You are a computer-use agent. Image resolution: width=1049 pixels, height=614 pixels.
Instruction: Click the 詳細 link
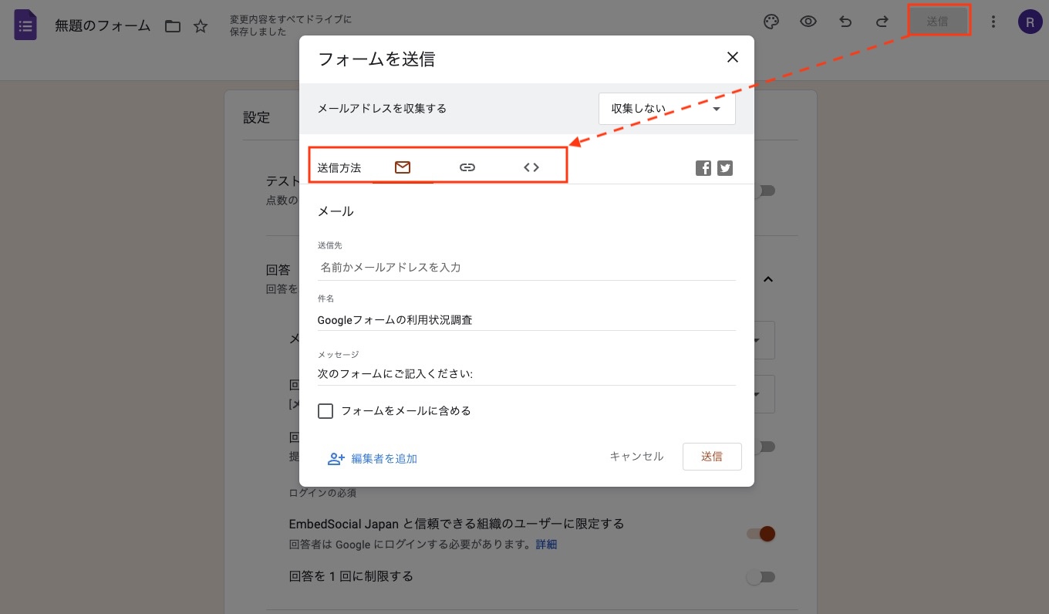[x=546, y=545]
